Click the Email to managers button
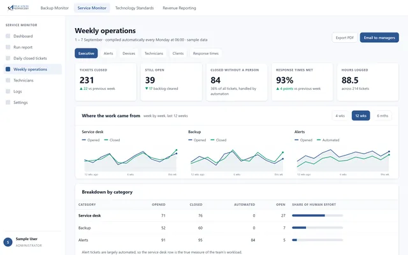The image size is (408, 255). coord(379,38)
